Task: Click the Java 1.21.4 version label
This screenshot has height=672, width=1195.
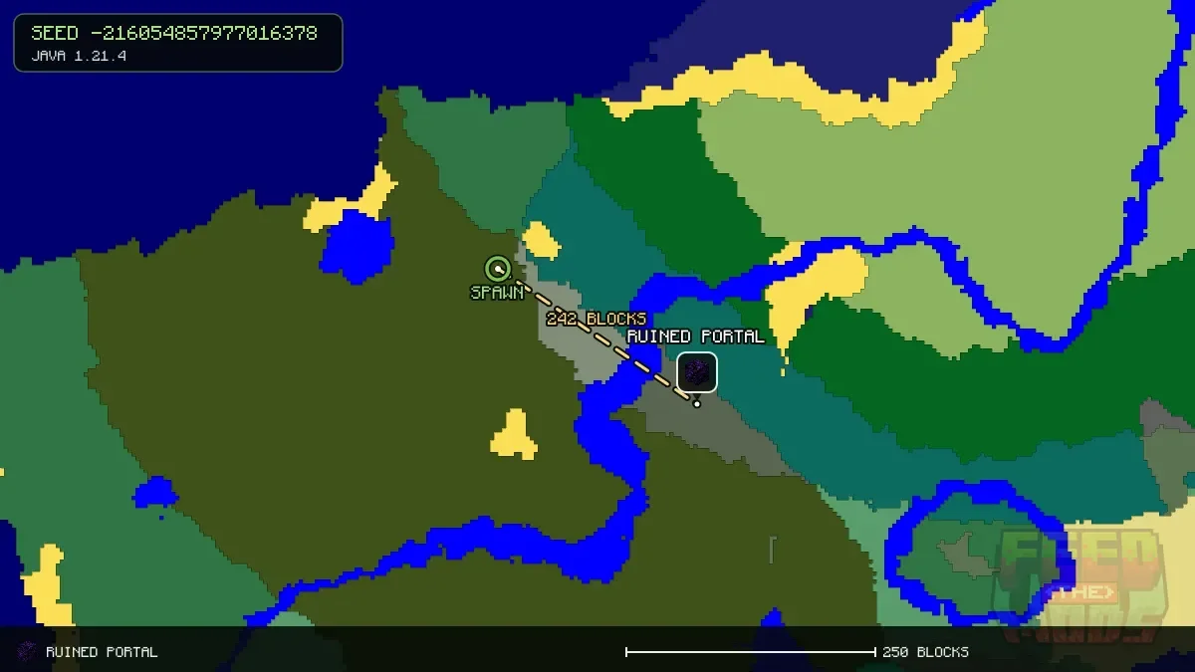Action: 79,56
